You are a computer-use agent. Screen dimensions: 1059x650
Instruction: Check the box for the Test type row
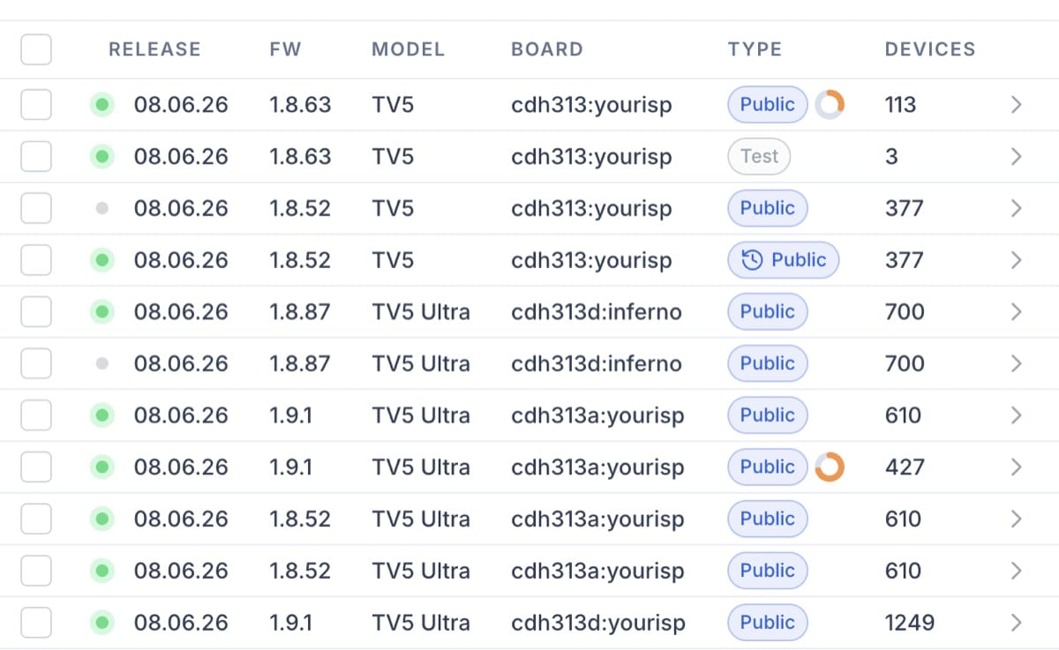[36, 157]
